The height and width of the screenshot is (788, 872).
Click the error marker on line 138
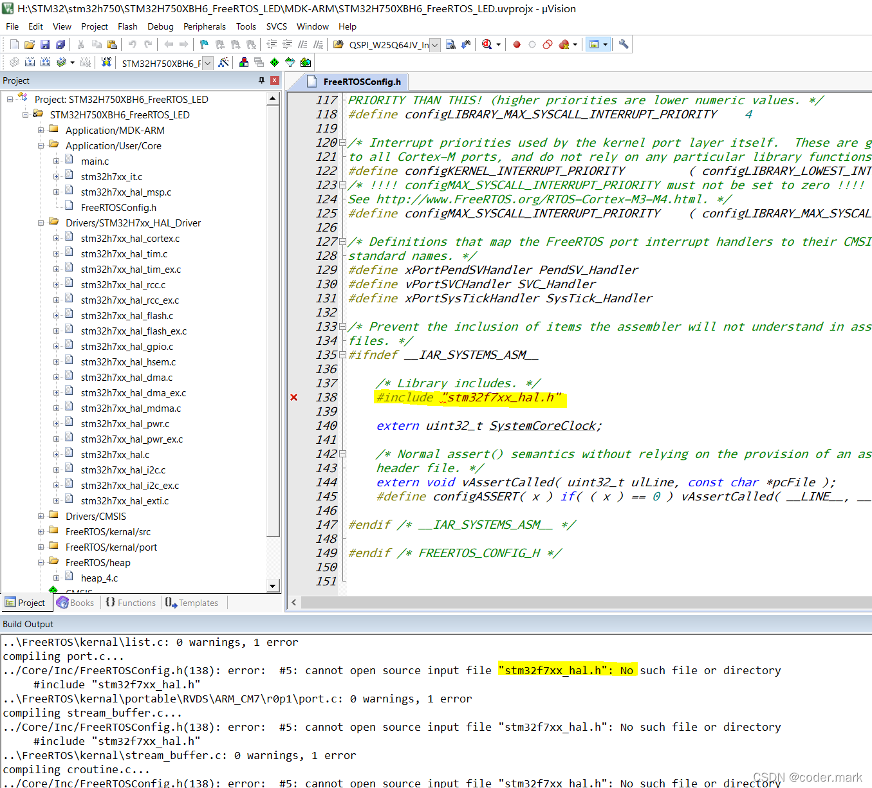point(294,398)
